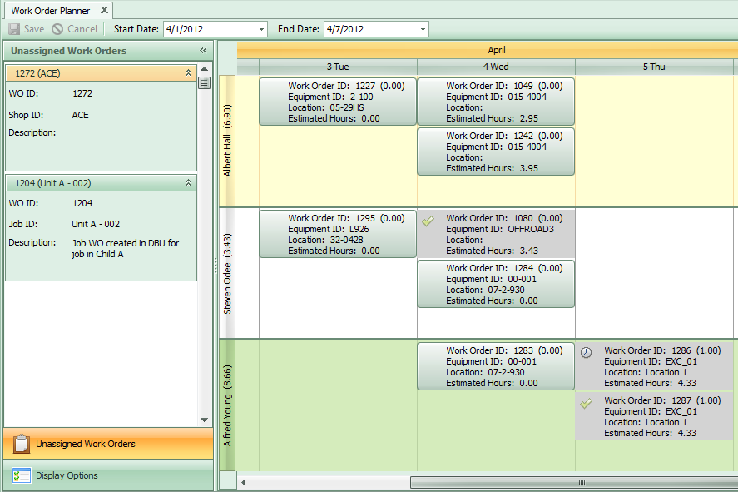738x492 pixels.
Task: Select work order 1295 in Steven Odee's row
Action: [x=337, y=234]
